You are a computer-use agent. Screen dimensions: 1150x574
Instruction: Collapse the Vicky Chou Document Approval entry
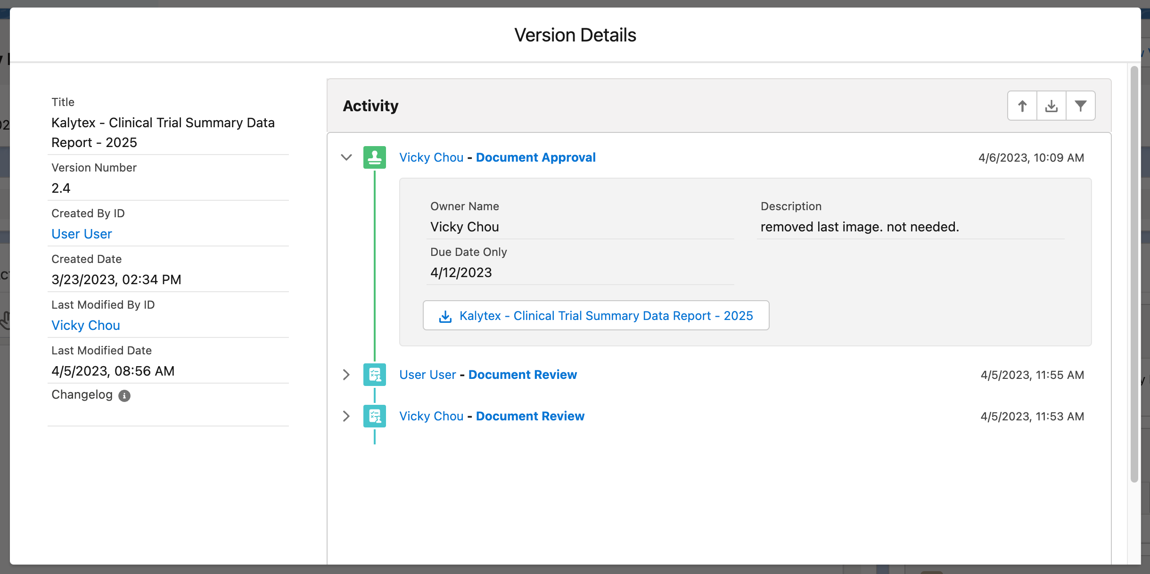[x=346, y=157]
